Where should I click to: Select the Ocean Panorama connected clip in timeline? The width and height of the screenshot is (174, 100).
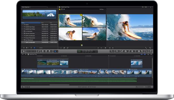pos(137,64)
